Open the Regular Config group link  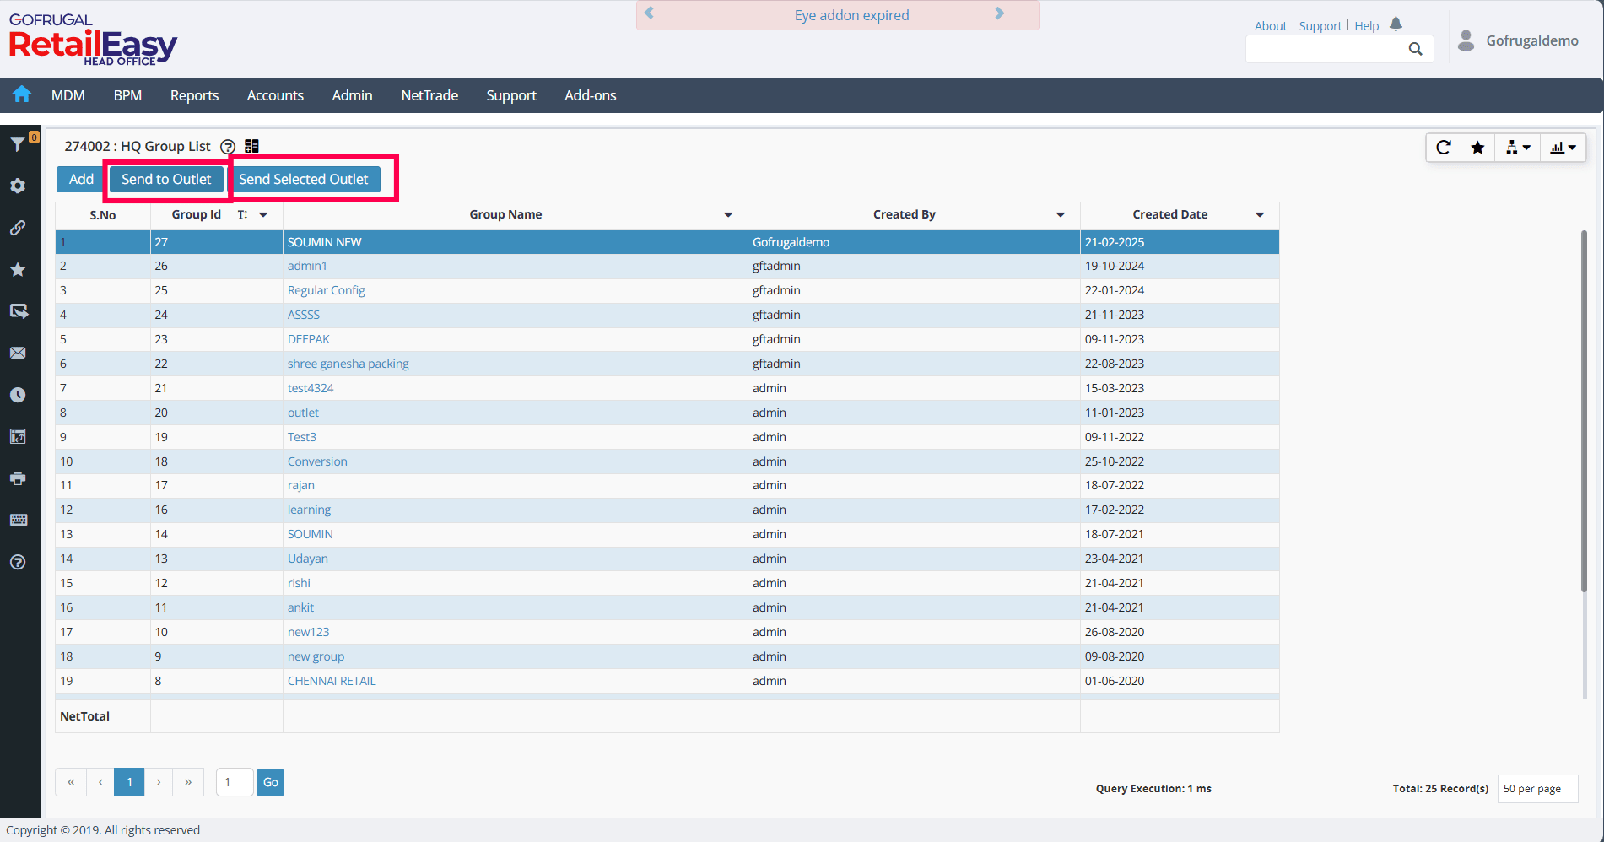[327, 290]
